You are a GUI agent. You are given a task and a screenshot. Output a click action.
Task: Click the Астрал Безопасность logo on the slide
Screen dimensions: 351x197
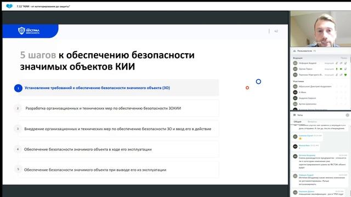pyautogui.click(x=29, y=31)
